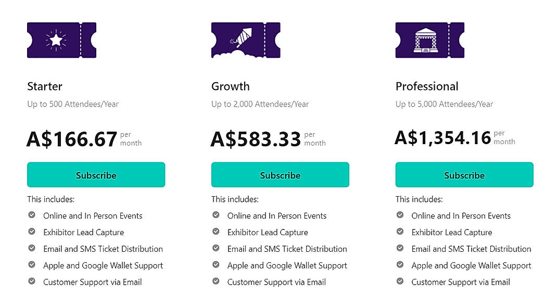Select the Professional plan title
557x308 pixels.
(427, 86)
